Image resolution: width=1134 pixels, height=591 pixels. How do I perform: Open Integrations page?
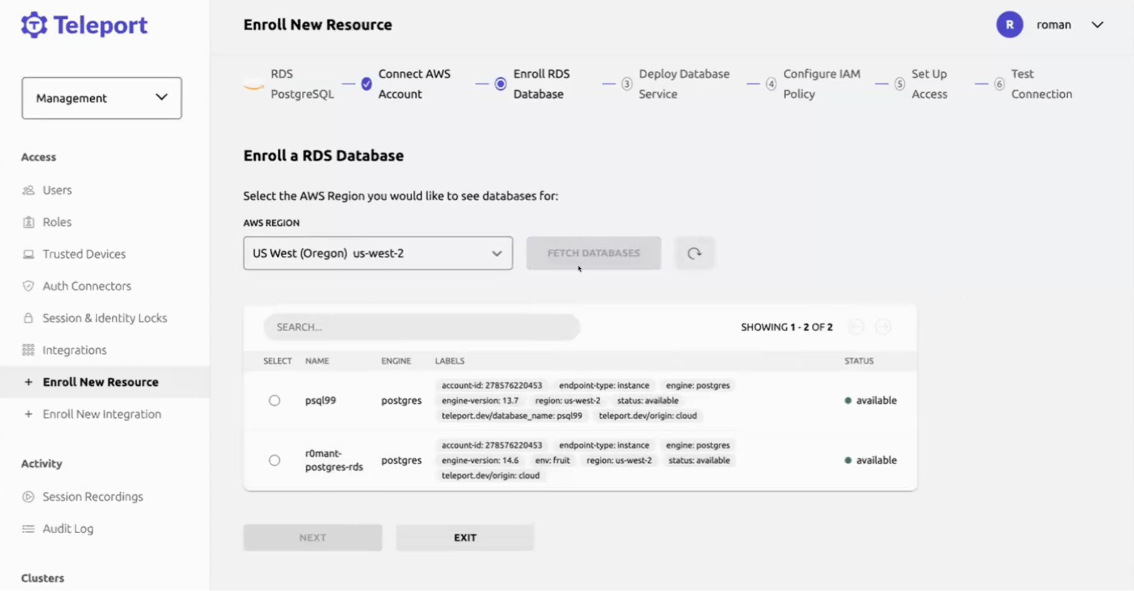point(74,350)
